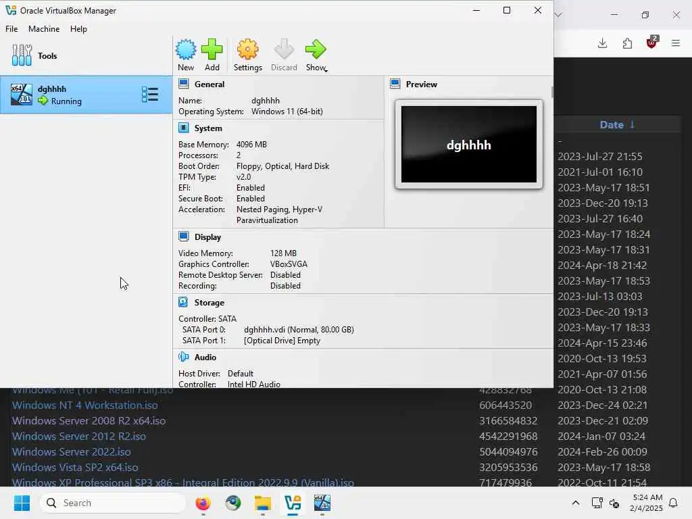This screenshot has width=692, height=519.
Task: Open the General section header
Action: [x=209, y=84]
